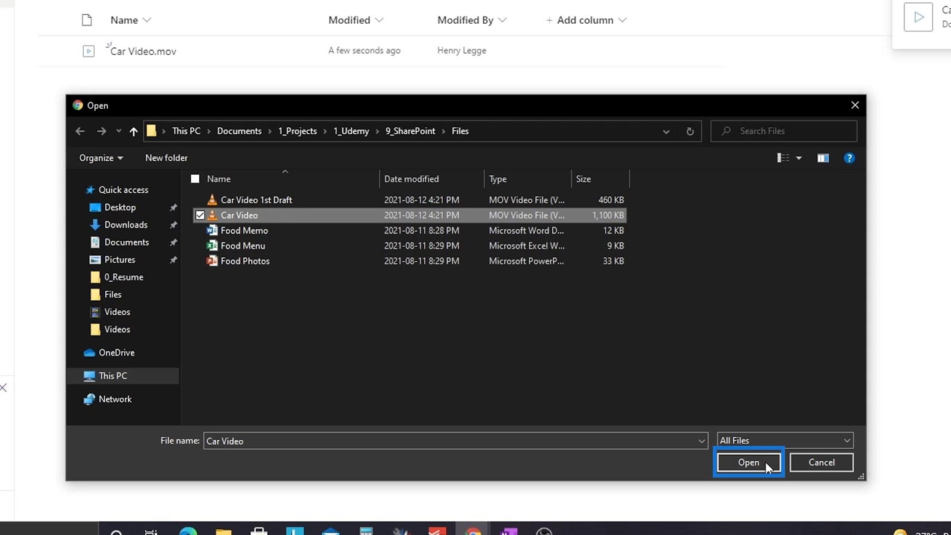Image resolution: width=951 pixels, height=535 pixels.
Task: Click the file type icon in the SharePoint header
Action: tap(87, 20)
